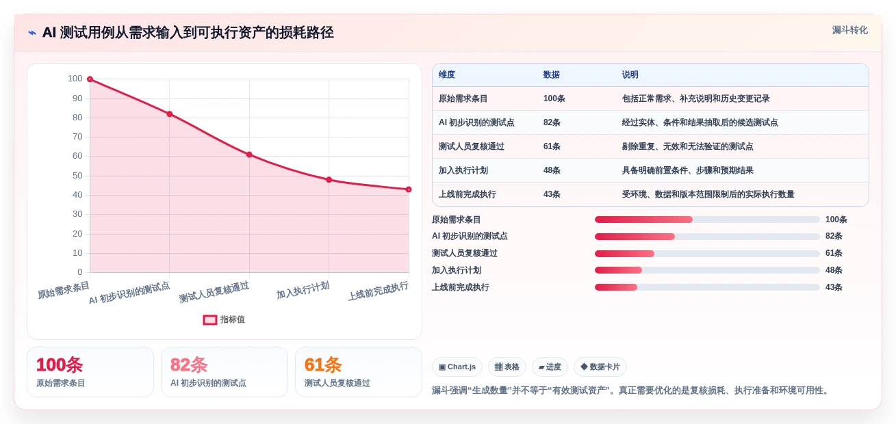
Task: Open the 100条 原始需求条目 stat card
Action: (x=90, y=372)
